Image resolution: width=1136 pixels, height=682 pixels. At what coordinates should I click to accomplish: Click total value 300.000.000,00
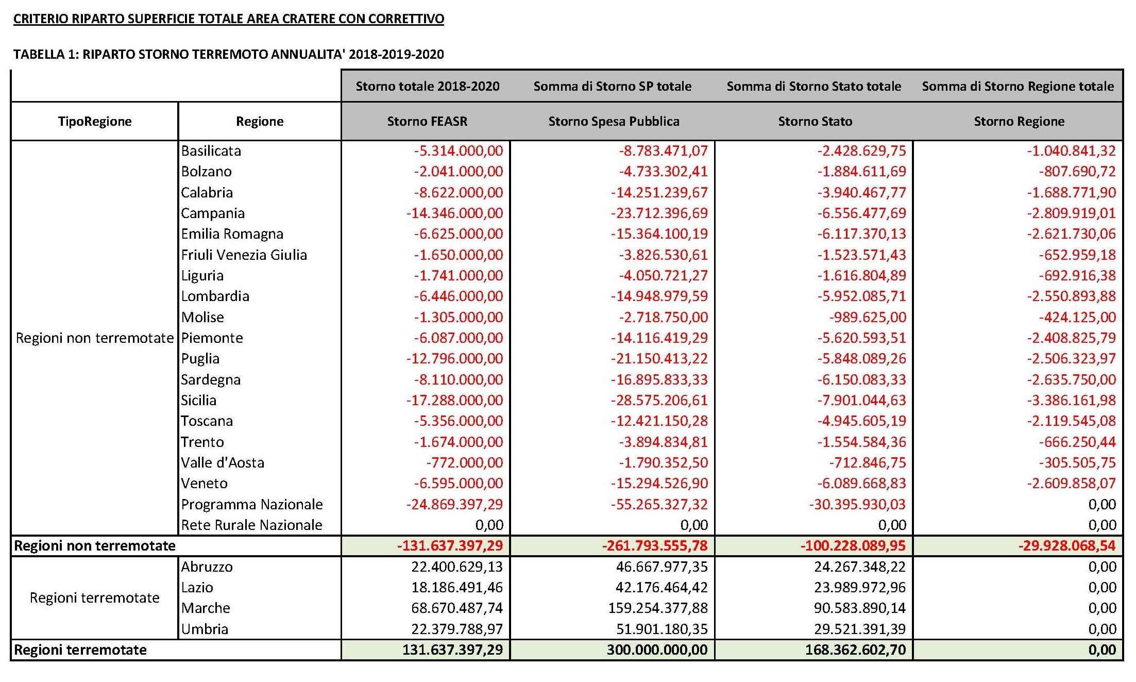click(x=657, y=650)
